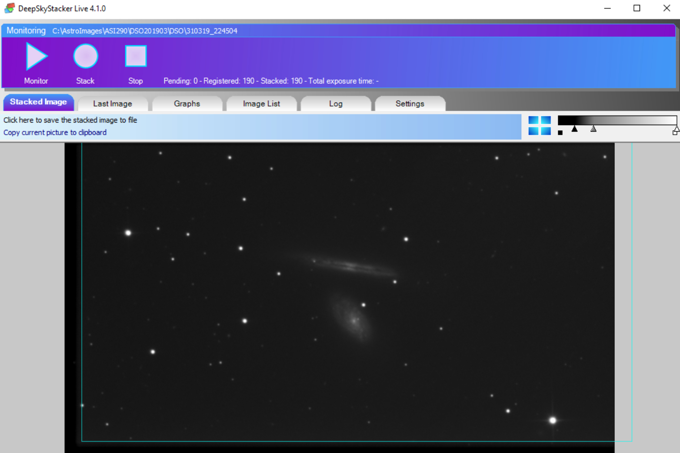This screenshot has width=680, height=453.
Task: Click 'save the stacked image to file' link
Action: (70, 120)
